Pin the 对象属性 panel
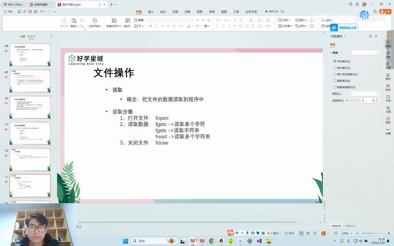Image resolution: width=394 pixels, height=246 pixels. tap(370, 37)
